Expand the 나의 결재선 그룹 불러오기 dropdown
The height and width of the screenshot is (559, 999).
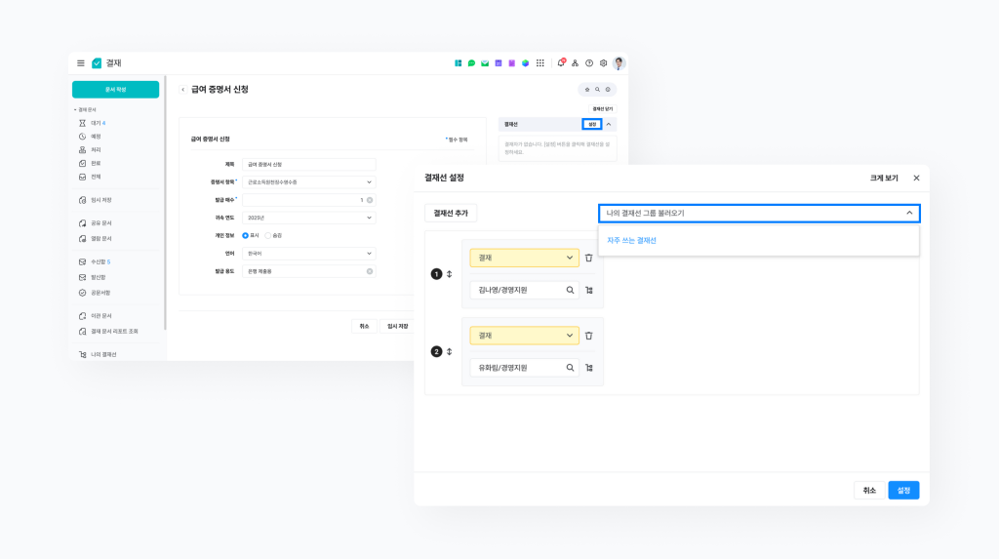tap(758, 213)
